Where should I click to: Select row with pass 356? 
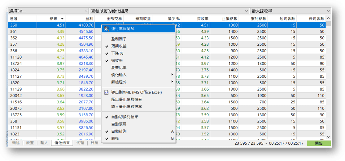[x=167, y=51]
